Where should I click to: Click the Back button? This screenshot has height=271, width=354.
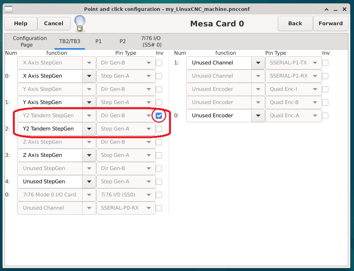coord(295,23)
